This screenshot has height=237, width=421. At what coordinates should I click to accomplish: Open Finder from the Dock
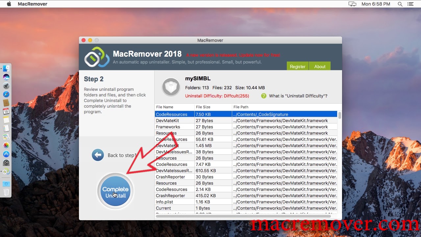click(x=6, y=68)
